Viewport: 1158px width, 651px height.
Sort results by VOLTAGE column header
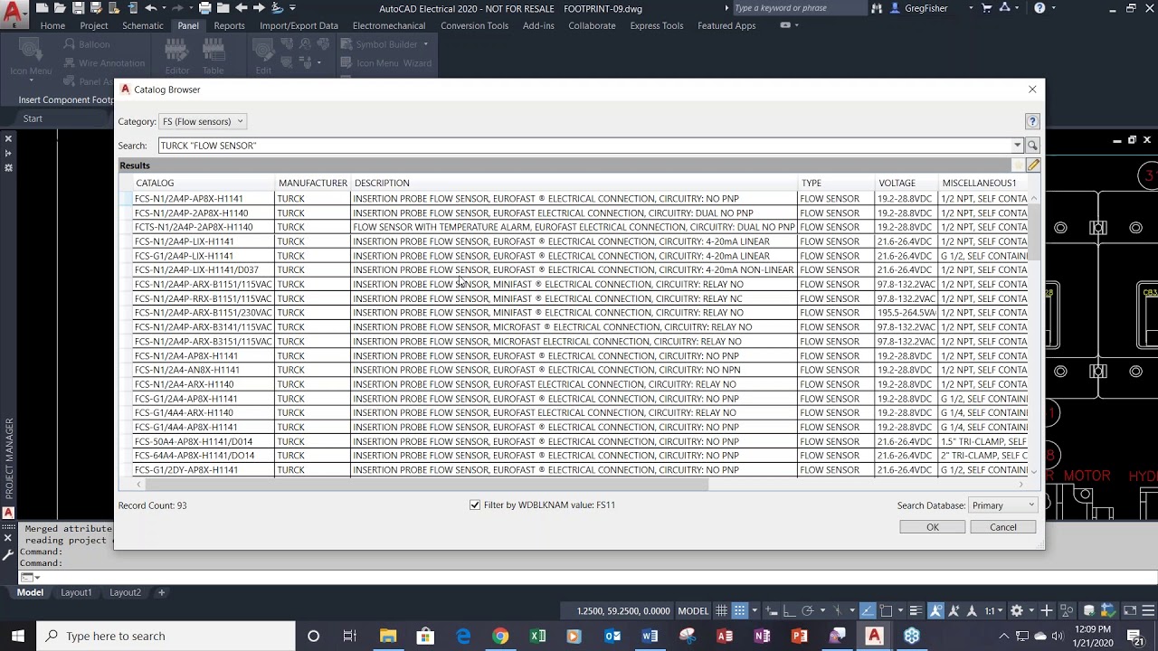[x=906, y=183]
